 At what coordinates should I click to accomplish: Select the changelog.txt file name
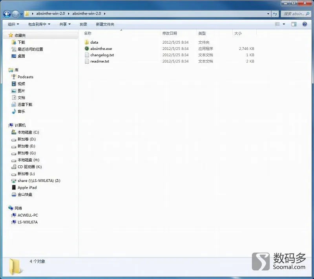102,55
